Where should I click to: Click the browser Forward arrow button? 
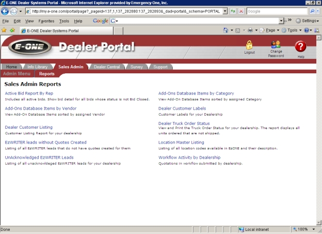click(13, 11)
